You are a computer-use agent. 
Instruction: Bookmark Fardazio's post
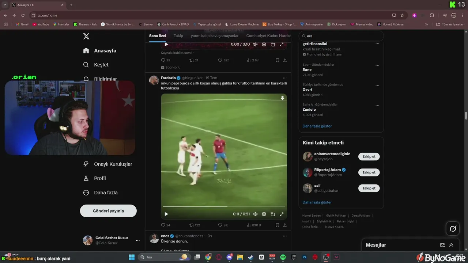pyautogui.click(x=278, y=225)
